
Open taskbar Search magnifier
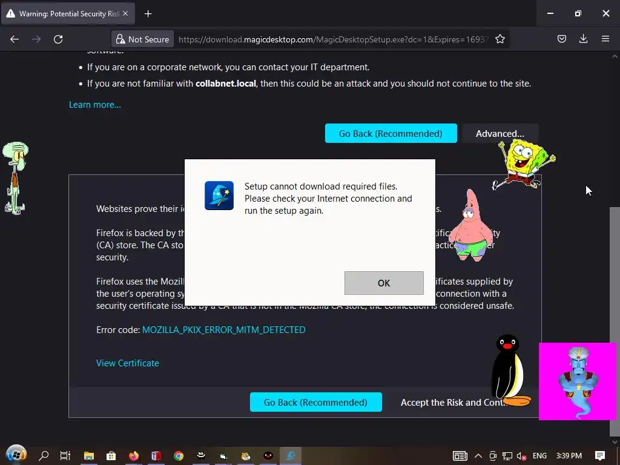[44, 455]
